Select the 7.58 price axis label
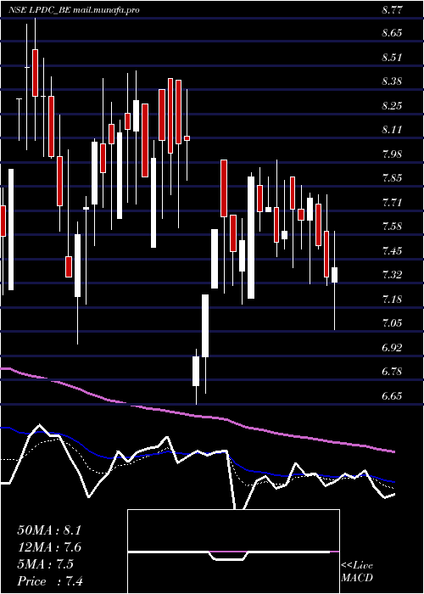 (x=392, y=227)
